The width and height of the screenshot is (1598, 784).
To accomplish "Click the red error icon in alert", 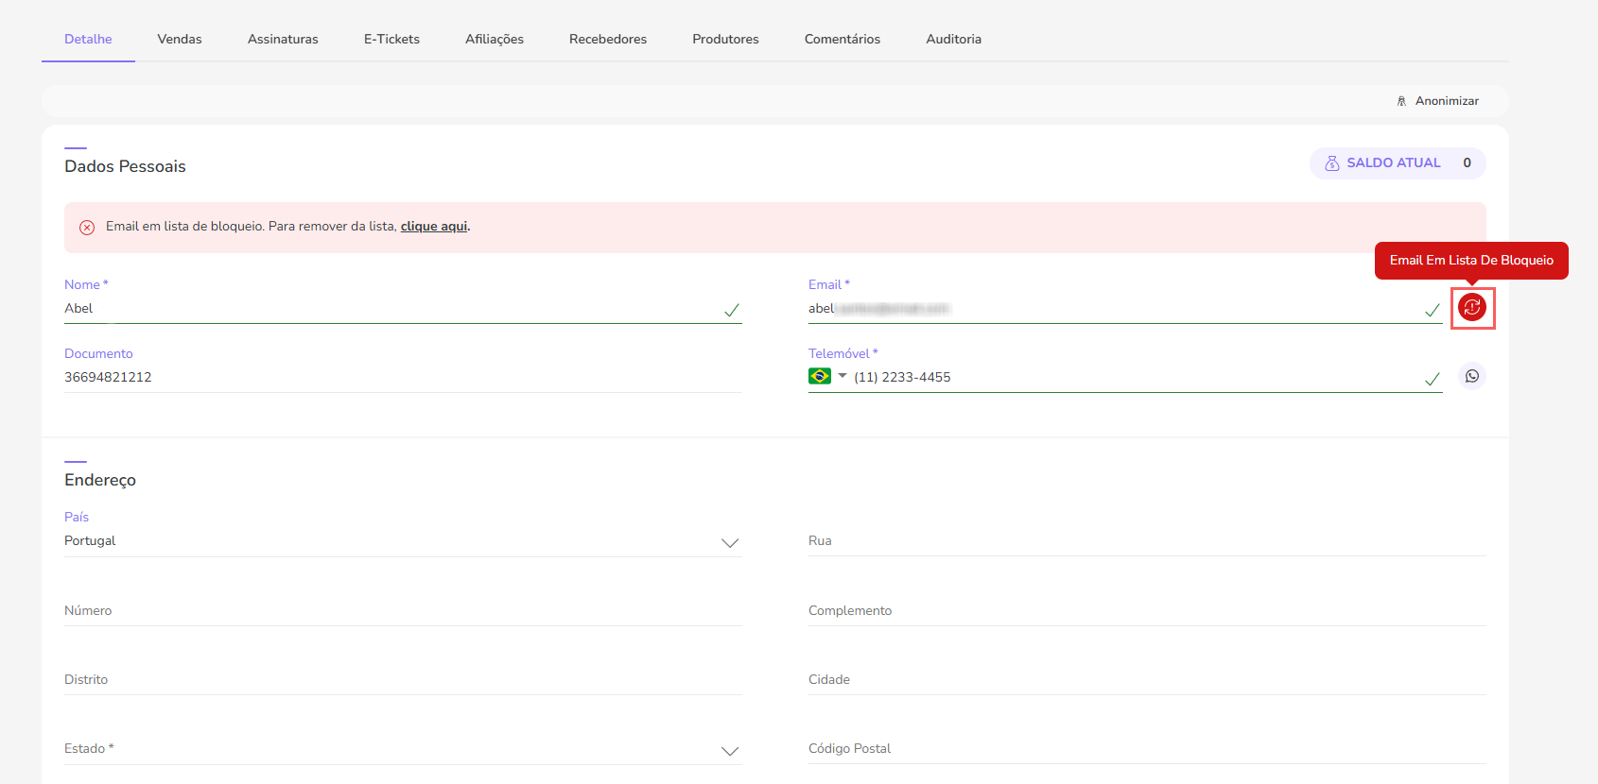I will (87, 228).
